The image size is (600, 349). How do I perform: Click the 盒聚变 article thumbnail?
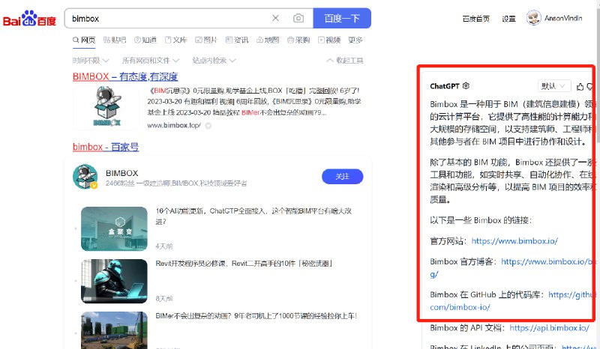click(114, 228)
